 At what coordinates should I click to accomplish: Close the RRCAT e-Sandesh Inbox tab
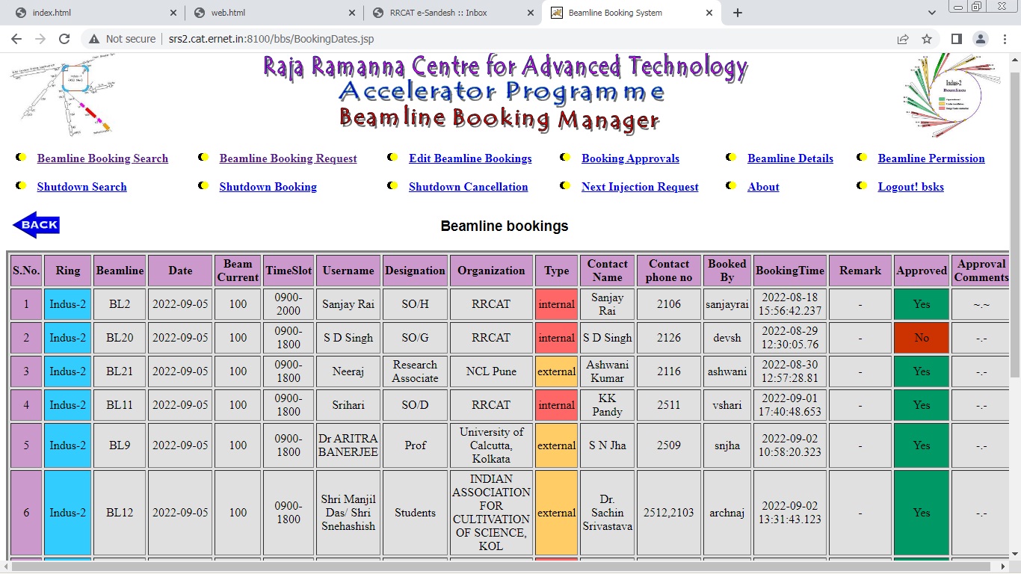[531, 13]
